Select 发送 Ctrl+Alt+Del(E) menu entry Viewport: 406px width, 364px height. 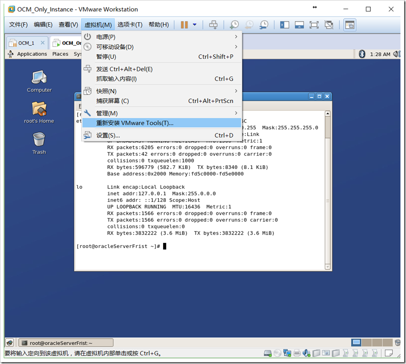(162, 69)
